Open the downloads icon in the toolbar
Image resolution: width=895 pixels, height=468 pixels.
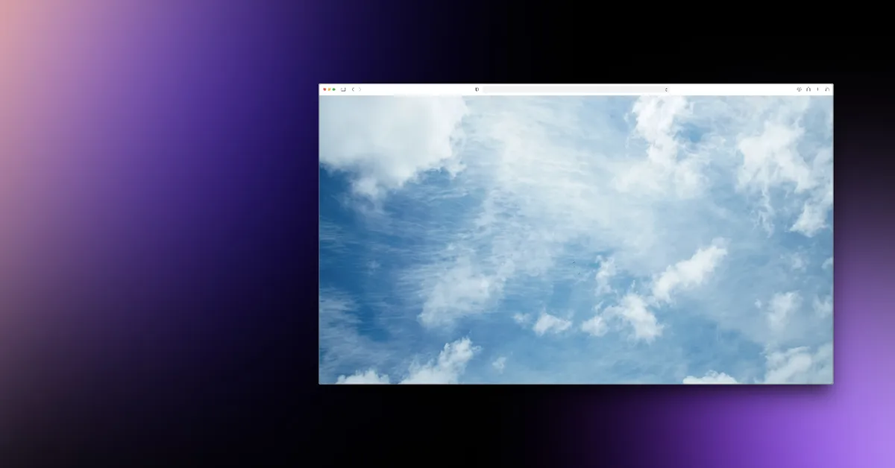coord(799,89)
